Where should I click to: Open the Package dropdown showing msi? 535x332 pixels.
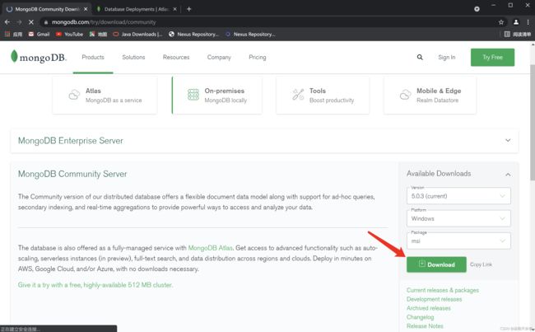click(x=458, y=241)
